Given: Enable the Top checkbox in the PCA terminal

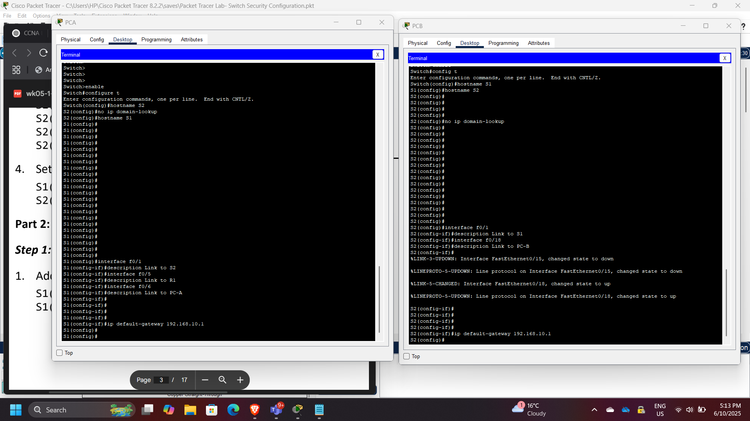Looking at the screenshot, I should pos(59,352).
